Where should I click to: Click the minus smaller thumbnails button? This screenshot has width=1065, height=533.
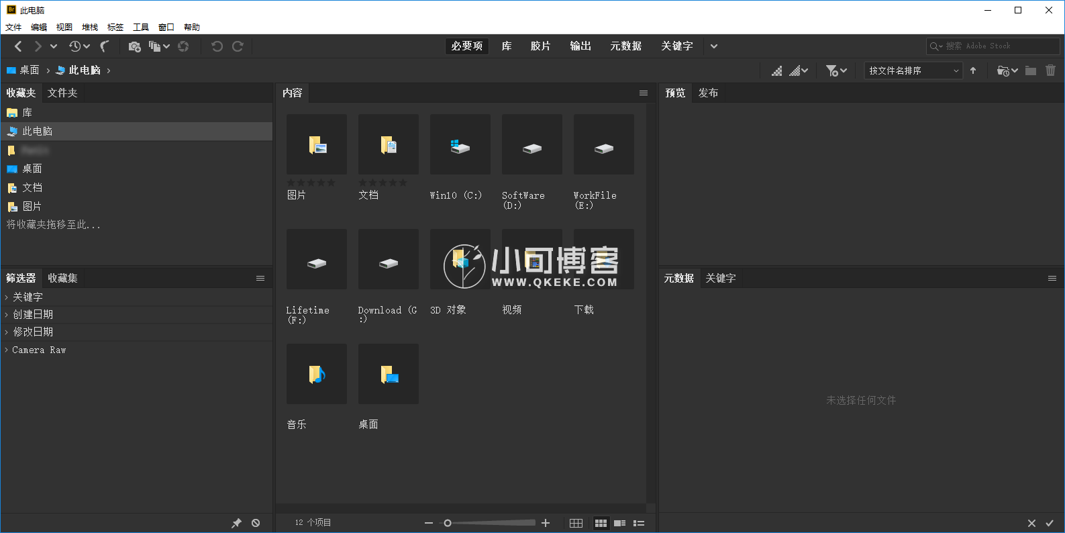click(x=429, y=523)
